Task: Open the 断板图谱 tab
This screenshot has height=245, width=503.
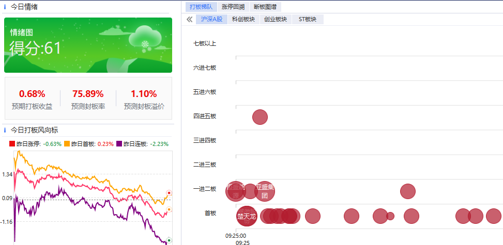Action: pyautogui.click(x=265, y=7)
